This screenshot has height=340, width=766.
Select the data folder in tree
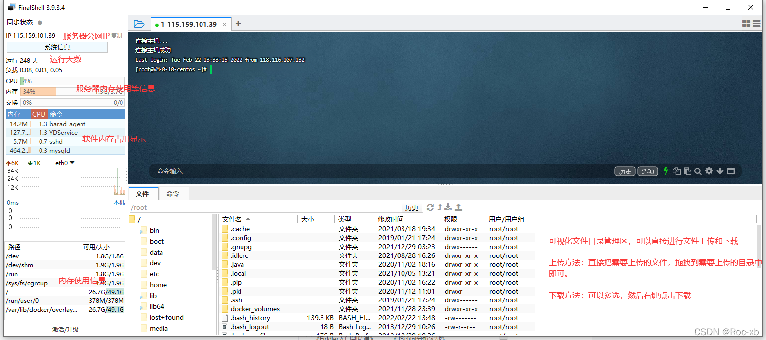pos(152,252)
